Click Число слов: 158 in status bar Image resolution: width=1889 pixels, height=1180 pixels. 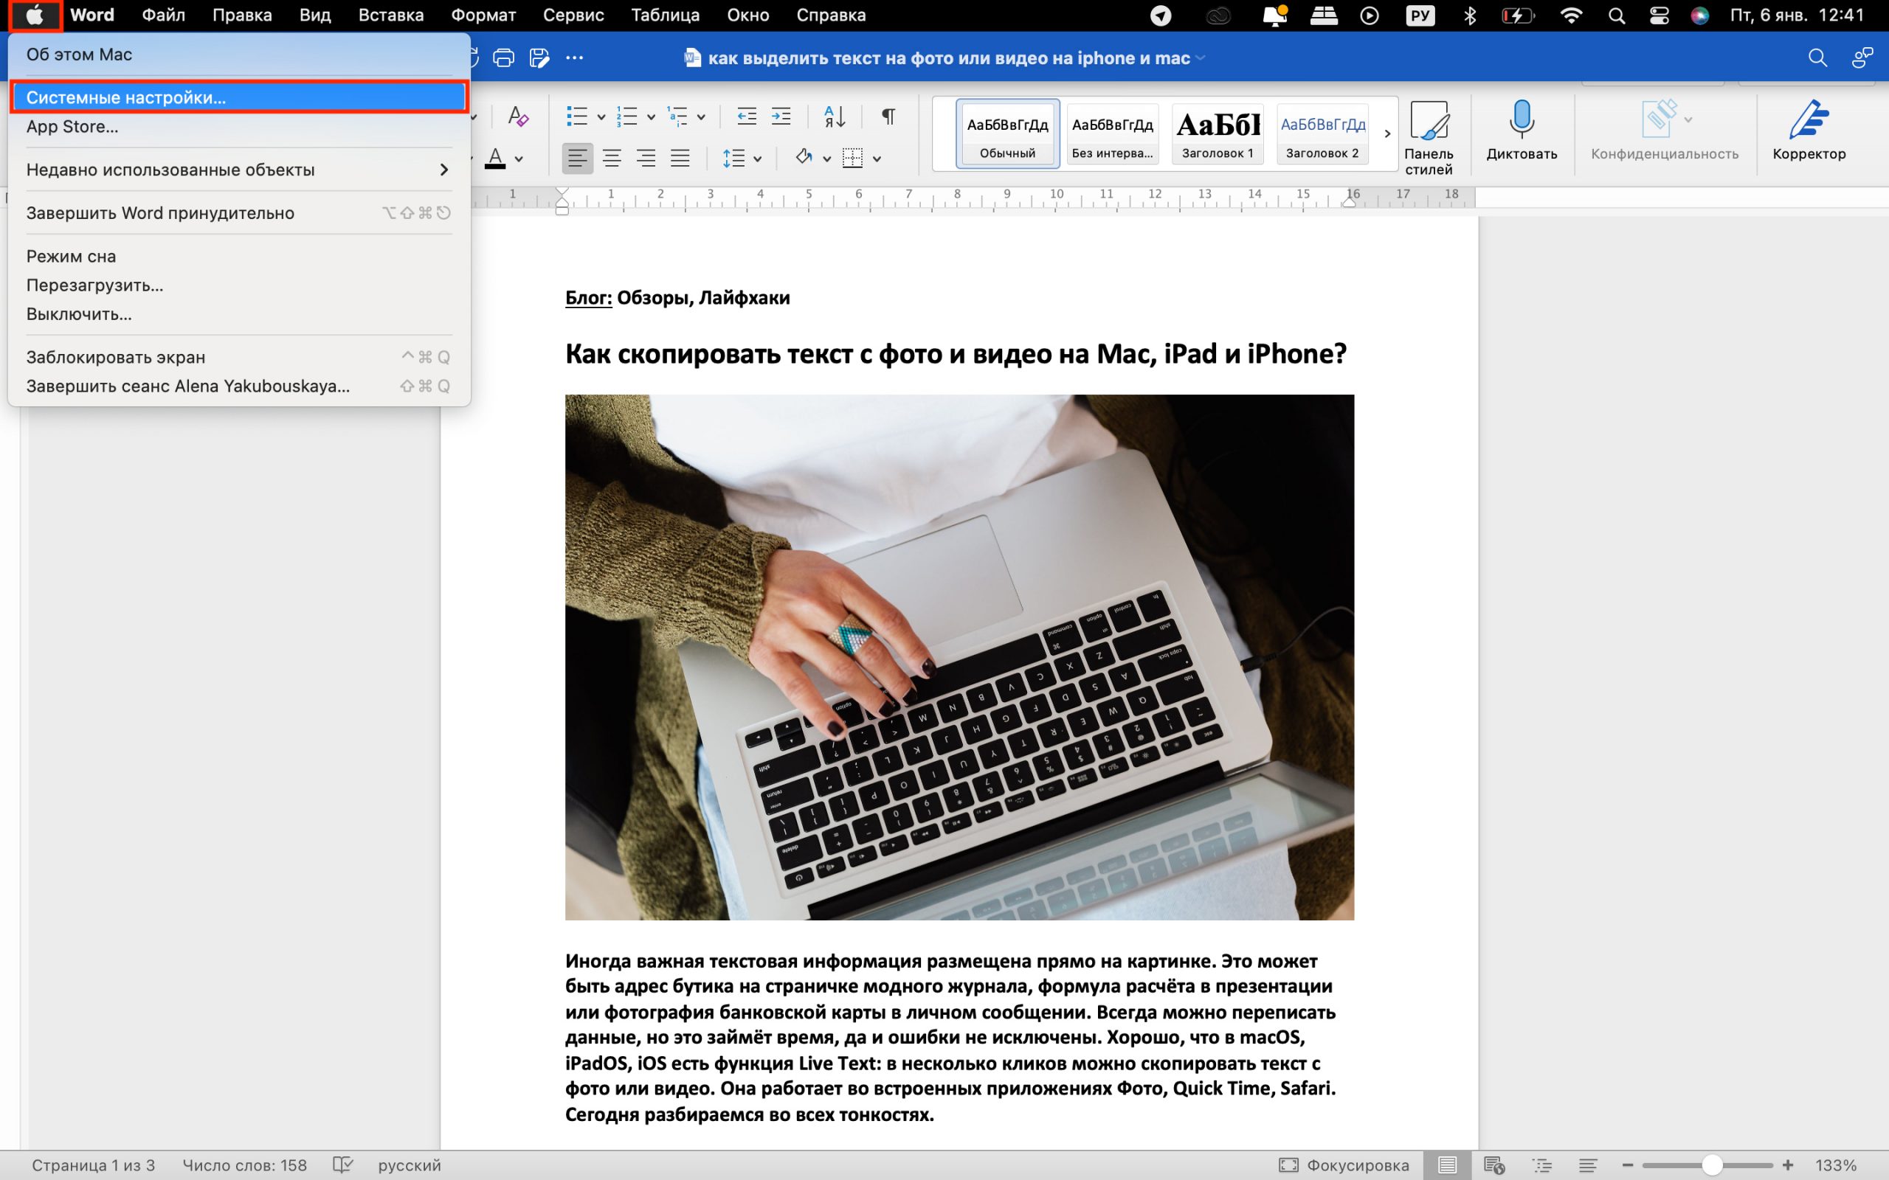[x=244, y=1165]
